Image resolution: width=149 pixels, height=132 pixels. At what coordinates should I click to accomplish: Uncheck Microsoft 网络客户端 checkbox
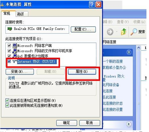pos(9,45)
